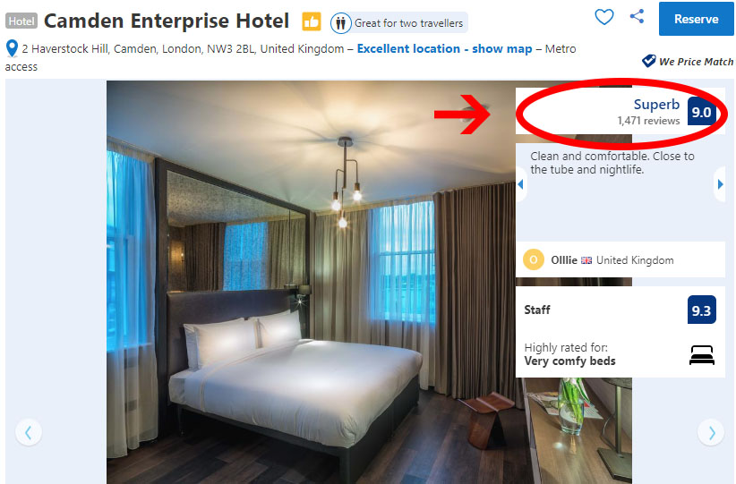736x484 pixels.
Task: Click the Reserve button
Action: 696,19
